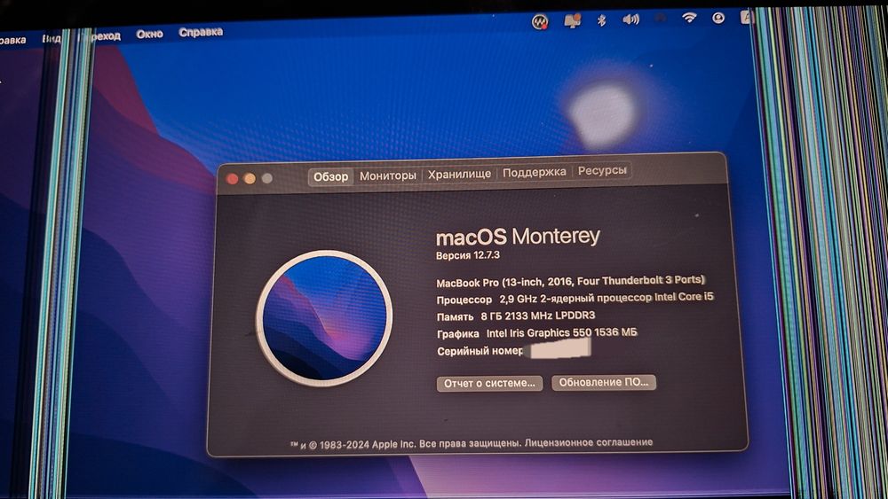Image resolution: width=888 pixels, height=499 pixels.
Task: Click the Версия 12.7.3 text
Action: [468, 255]
